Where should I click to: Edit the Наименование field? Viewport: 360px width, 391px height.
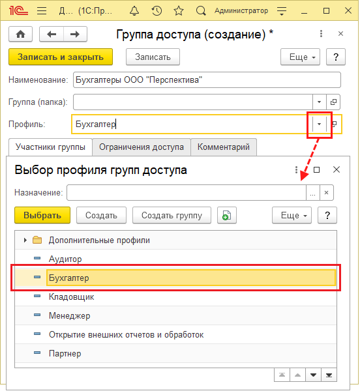(x=207, y=80)
